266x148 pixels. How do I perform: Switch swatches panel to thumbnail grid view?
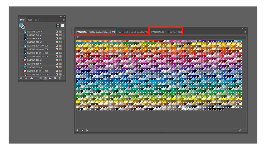[x=62, y=25]
